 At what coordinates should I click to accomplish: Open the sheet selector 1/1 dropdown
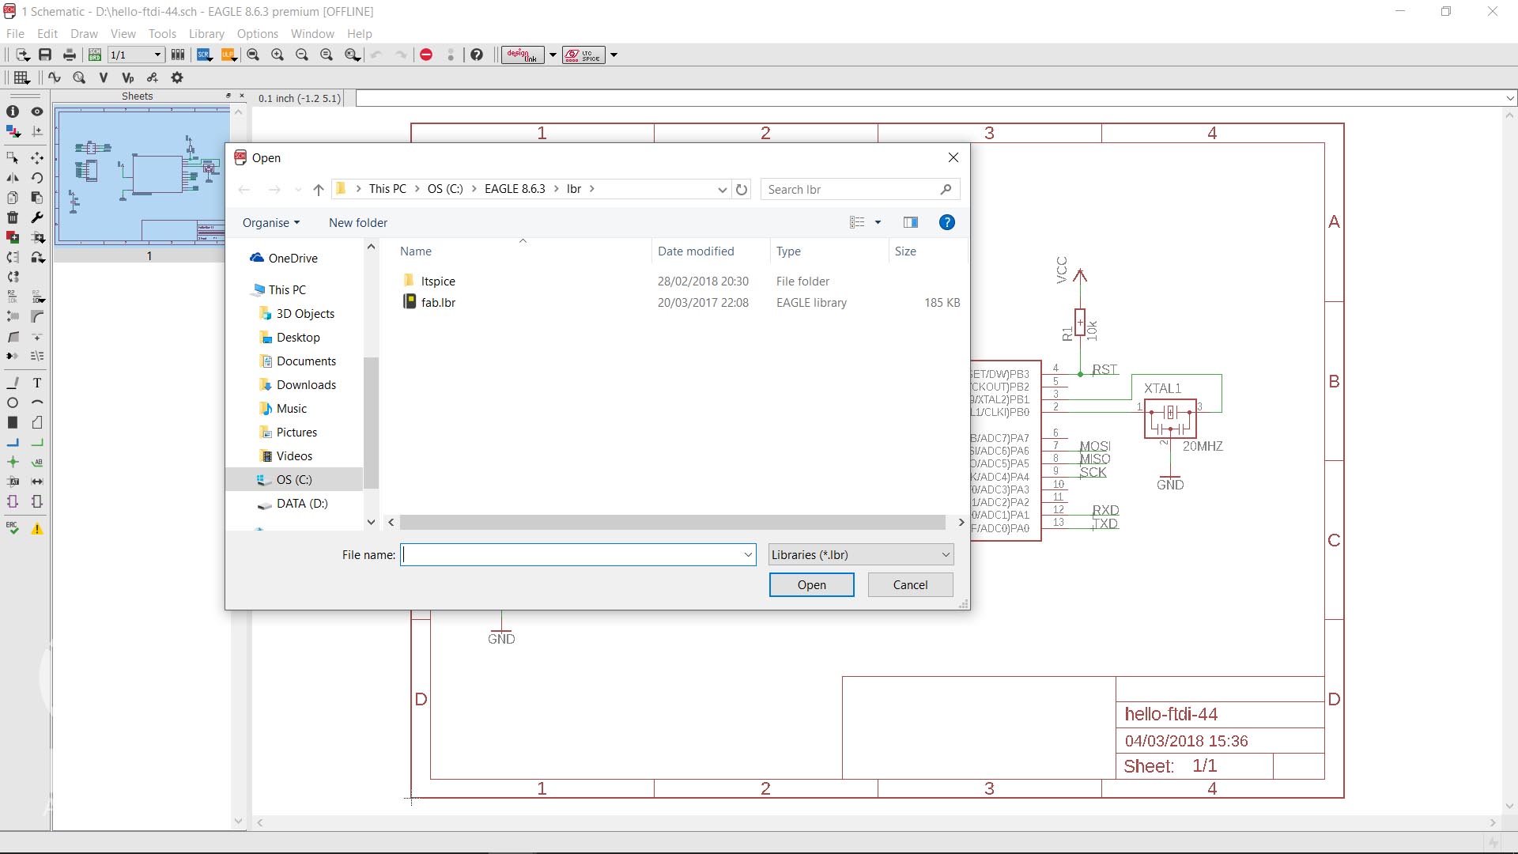(136, 55)
